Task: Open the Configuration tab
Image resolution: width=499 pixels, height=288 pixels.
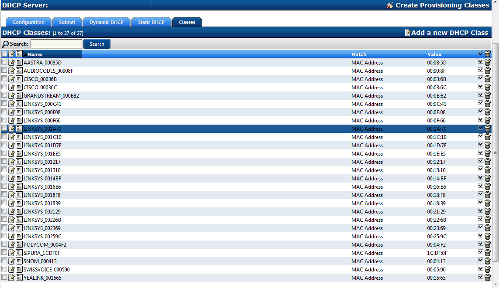Action: coord(29,22)
